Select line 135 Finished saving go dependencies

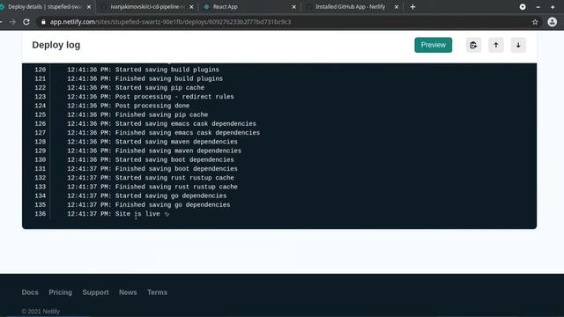pyautogui.click(x=149, y=204)
